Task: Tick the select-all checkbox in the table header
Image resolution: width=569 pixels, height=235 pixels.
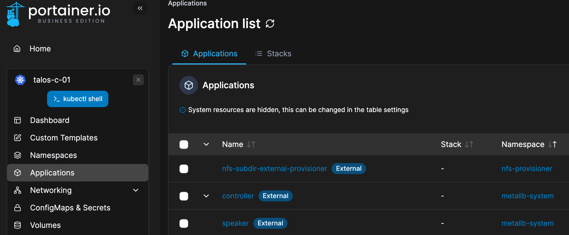Action: [x=184, y=144]
